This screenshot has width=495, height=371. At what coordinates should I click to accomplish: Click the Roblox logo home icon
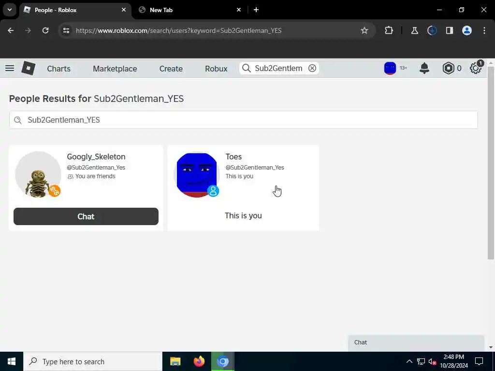click(28, 68)
